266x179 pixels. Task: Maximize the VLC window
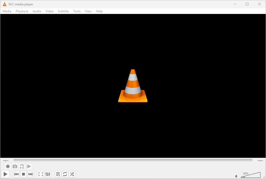click(247, 4)
